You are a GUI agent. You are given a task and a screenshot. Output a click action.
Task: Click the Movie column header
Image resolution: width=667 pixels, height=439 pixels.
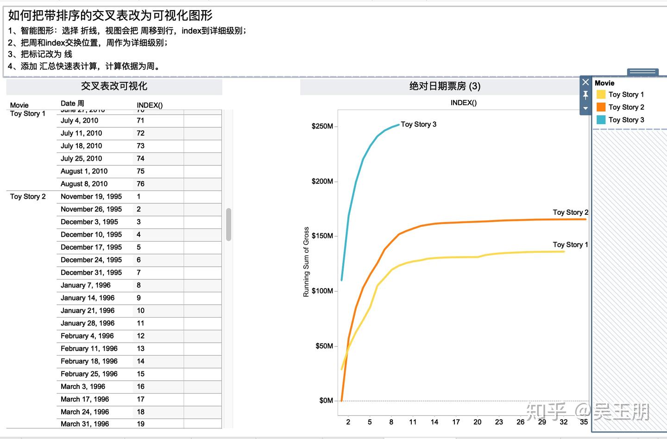tap(19, 105)
